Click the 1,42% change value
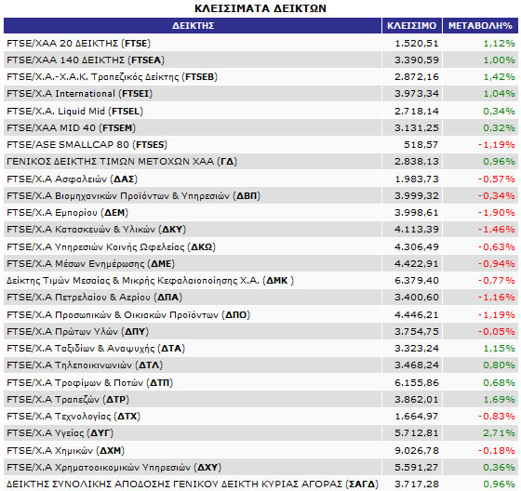Viewport: 521px width, 491px height. pos(499,77)
